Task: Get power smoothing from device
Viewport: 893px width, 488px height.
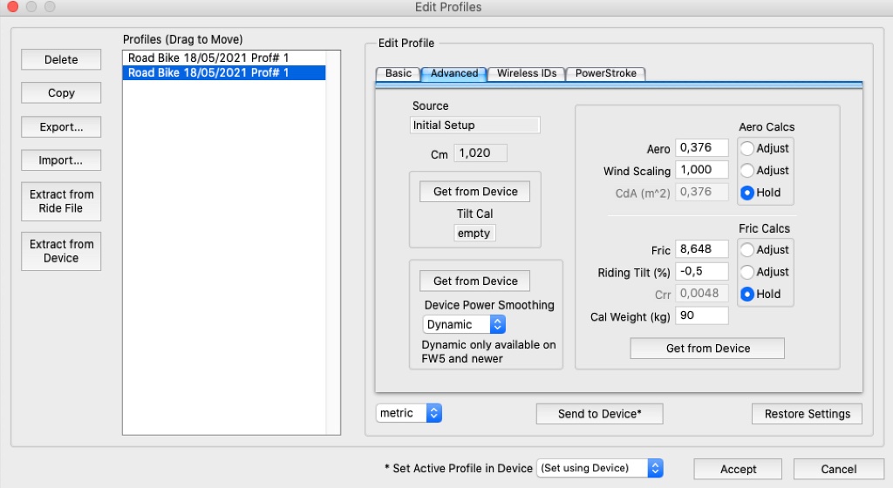Action: point(474,281)
